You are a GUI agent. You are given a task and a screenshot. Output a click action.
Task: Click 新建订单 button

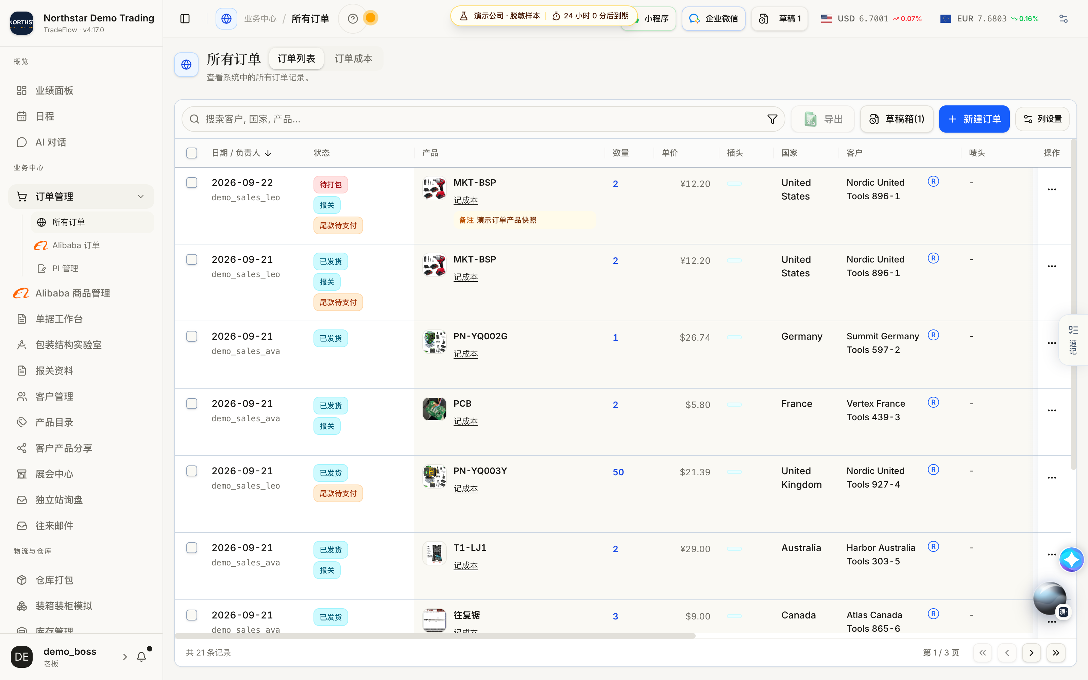click(x=974, y=119)
